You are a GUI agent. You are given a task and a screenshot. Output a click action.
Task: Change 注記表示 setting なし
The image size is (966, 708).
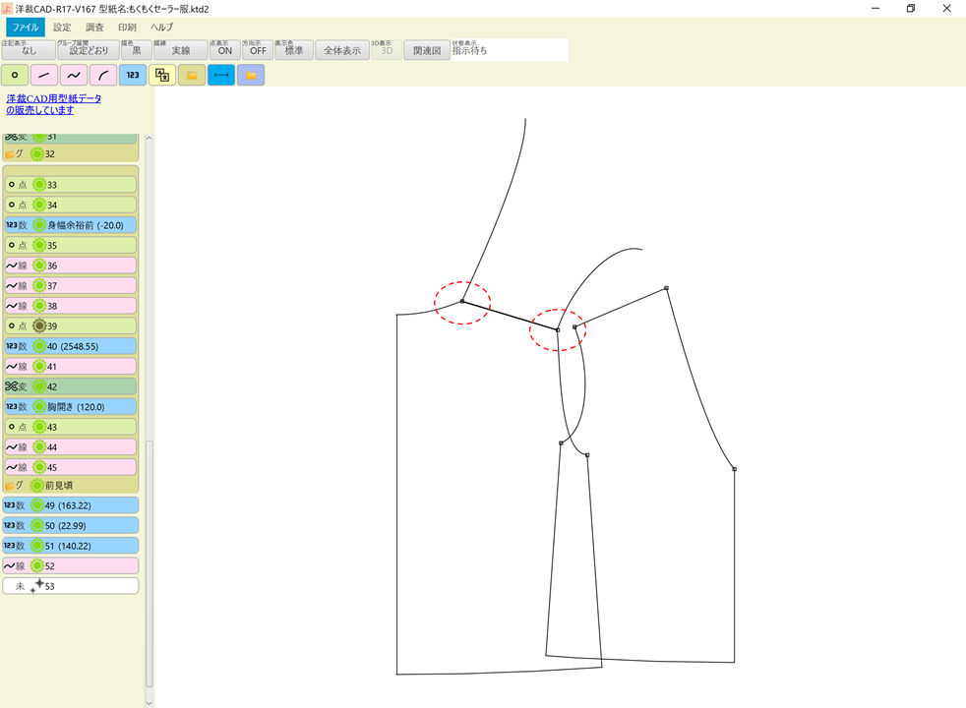coord(29,50)
